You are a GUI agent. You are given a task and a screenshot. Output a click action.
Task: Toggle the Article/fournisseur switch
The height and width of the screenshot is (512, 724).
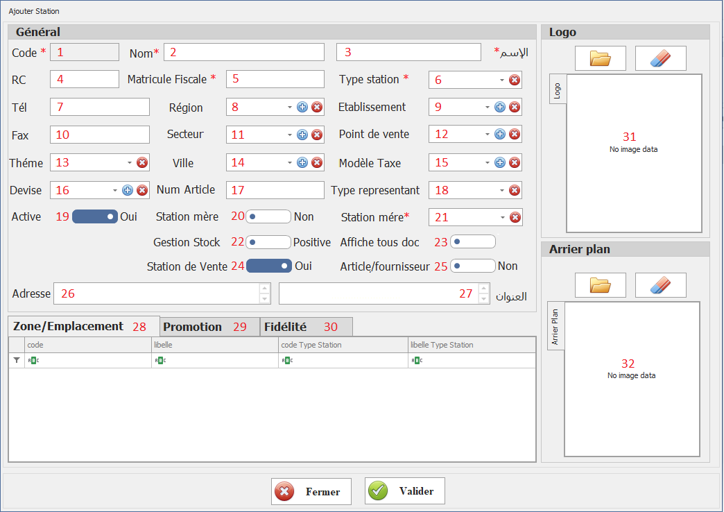(472, 266)
